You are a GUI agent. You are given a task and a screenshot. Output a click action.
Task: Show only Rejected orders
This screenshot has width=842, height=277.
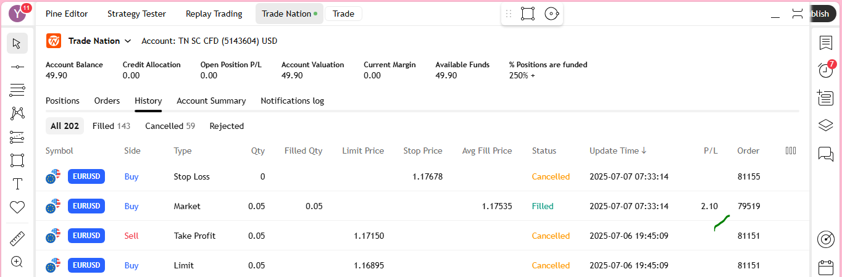pos(227,126)
